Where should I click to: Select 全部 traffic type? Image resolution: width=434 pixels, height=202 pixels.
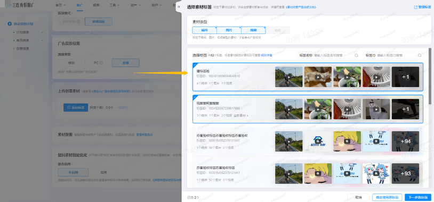(x=126, y=63)
